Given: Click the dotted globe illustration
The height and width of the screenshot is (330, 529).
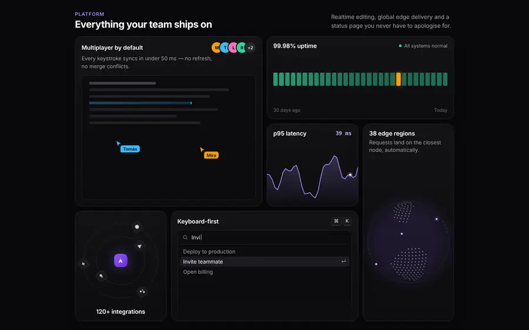Looking at the screenshot, I should tap(409, 242).
